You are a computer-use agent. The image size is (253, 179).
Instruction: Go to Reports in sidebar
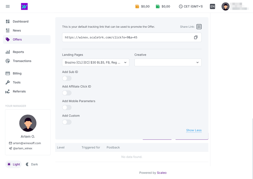18,52
